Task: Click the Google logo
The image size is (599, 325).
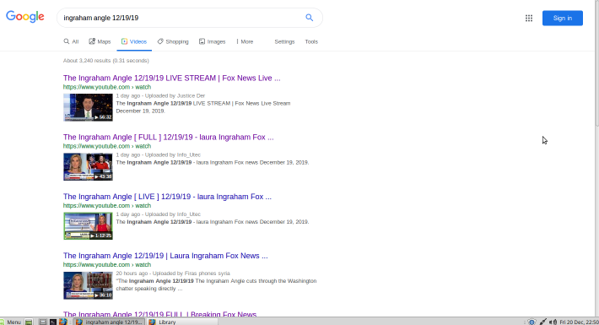Action: (25, 17)
